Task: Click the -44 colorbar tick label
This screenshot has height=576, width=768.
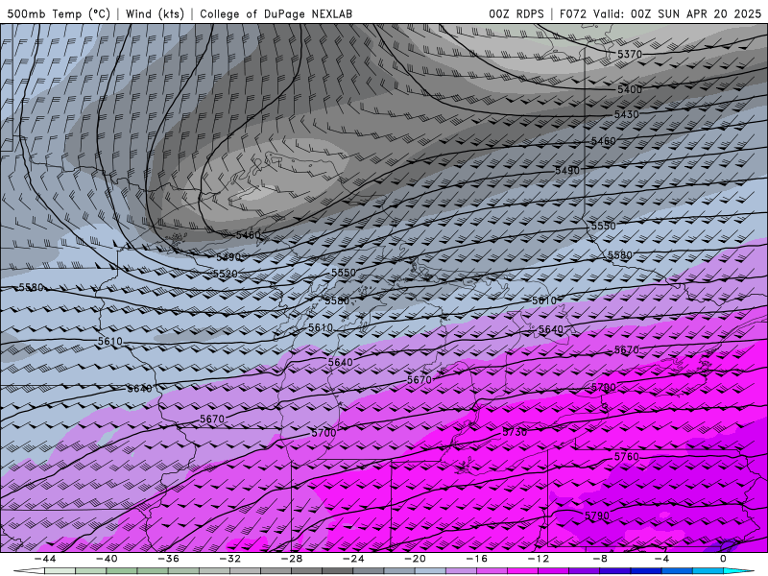Action: 45,559
